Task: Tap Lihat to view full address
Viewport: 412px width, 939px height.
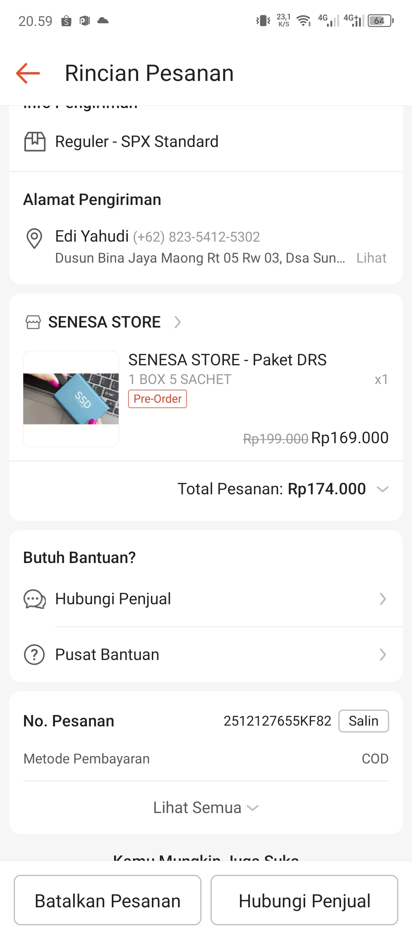Action: (371, 258)
